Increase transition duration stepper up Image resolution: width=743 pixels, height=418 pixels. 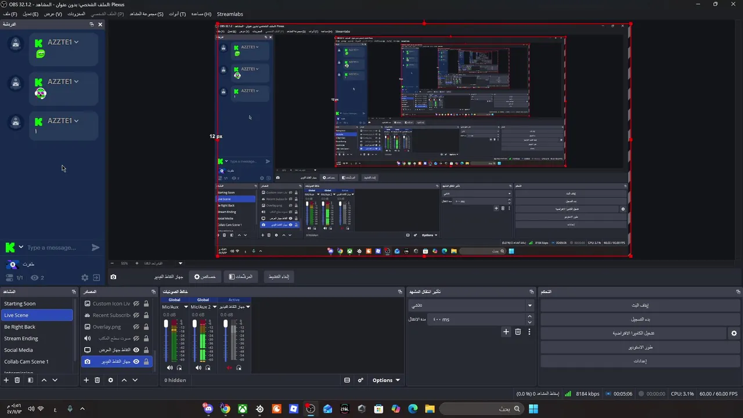coord(529,316)
